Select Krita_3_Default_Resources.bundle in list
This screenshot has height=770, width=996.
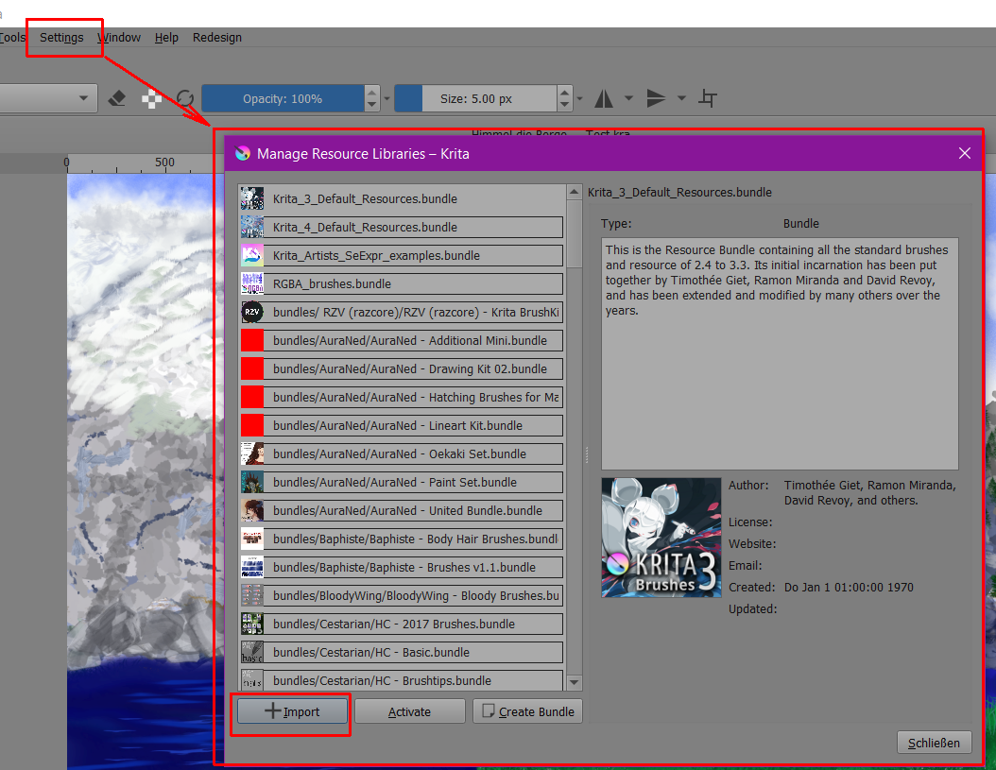pos(402,198)
